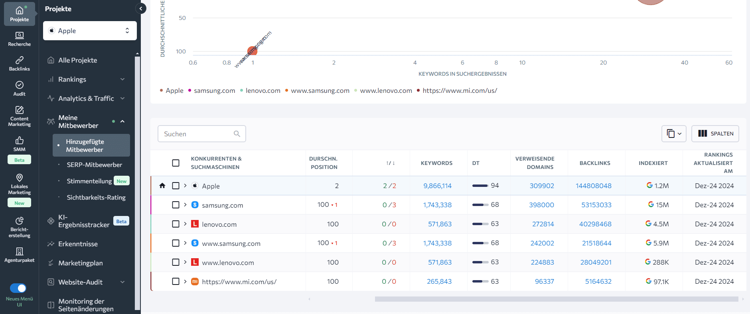Click the www.samsung.com favicon
750x314 pixels.
point(195,243)
